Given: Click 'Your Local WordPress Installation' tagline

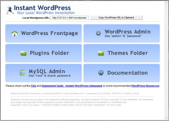Looking at the screenshot, I should [x=46, y=13].
